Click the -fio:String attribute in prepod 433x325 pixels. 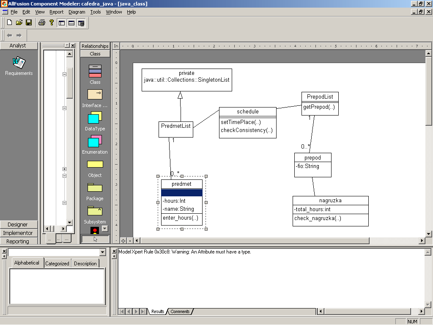pos(307,166)
